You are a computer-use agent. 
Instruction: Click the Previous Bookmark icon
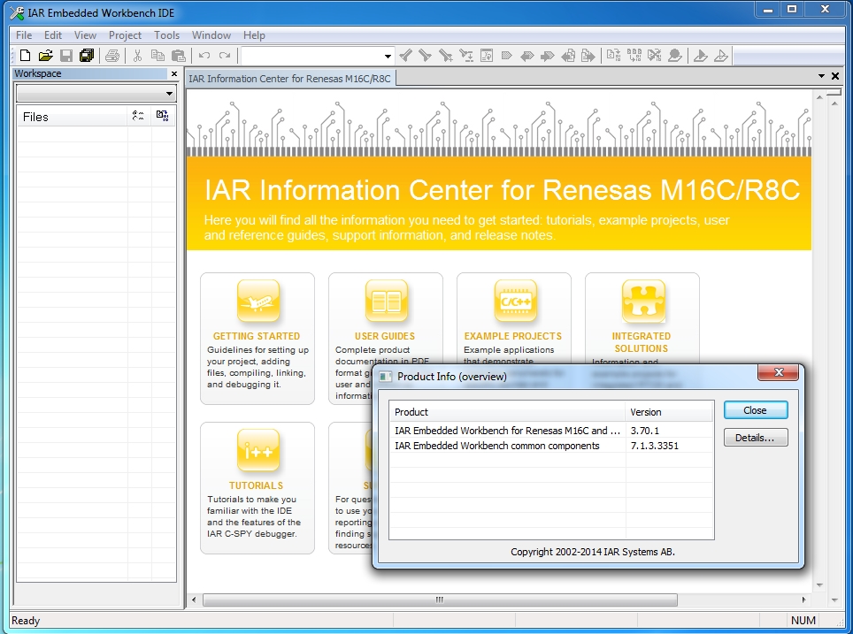click(526, 56)
